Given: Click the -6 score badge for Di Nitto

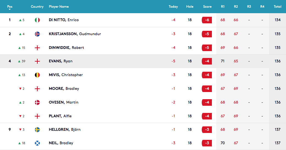Looking at the screenshot, I should point(207,20).
